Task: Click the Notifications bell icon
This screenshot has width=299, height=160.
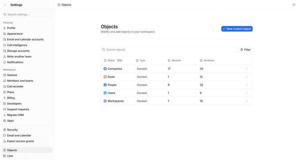Action: point(5,62)
